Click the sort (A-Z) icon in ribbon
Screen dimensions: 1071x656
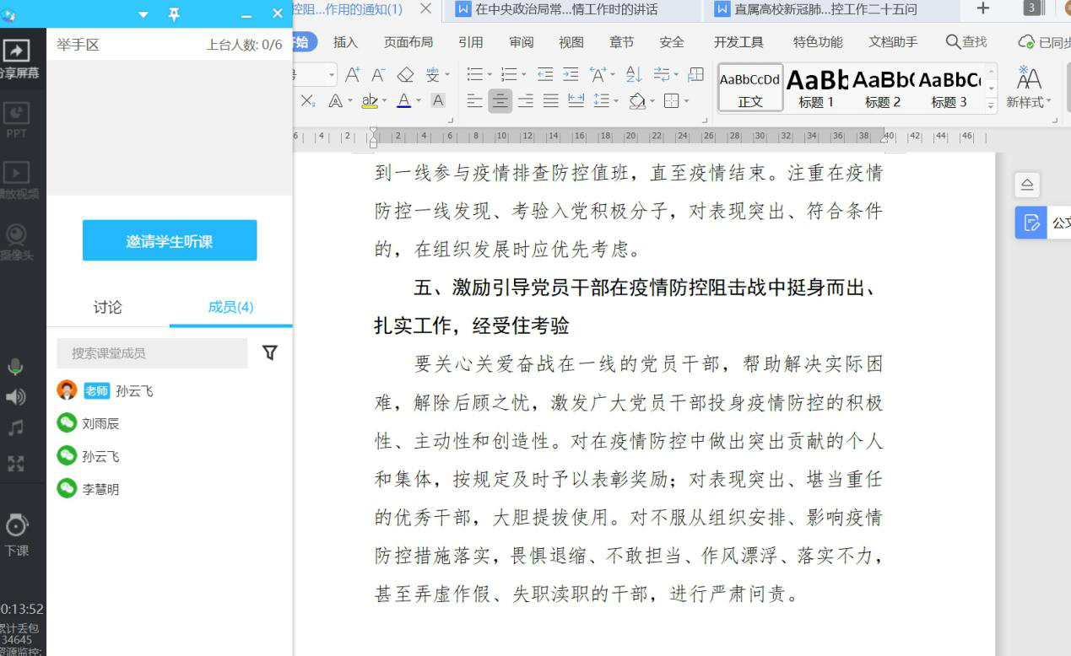(634, 74)
